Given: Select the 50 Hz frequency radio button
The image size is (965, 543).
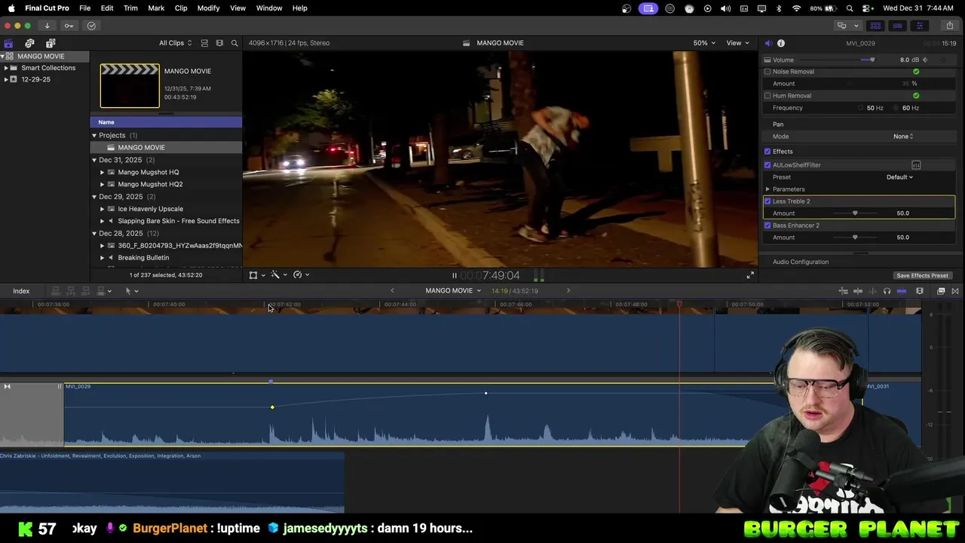Looking at the screenshot, I should pos(861,108).
